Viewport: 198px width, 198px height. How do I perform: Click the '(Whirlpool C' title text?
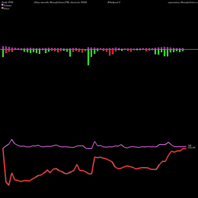point(114,2)
